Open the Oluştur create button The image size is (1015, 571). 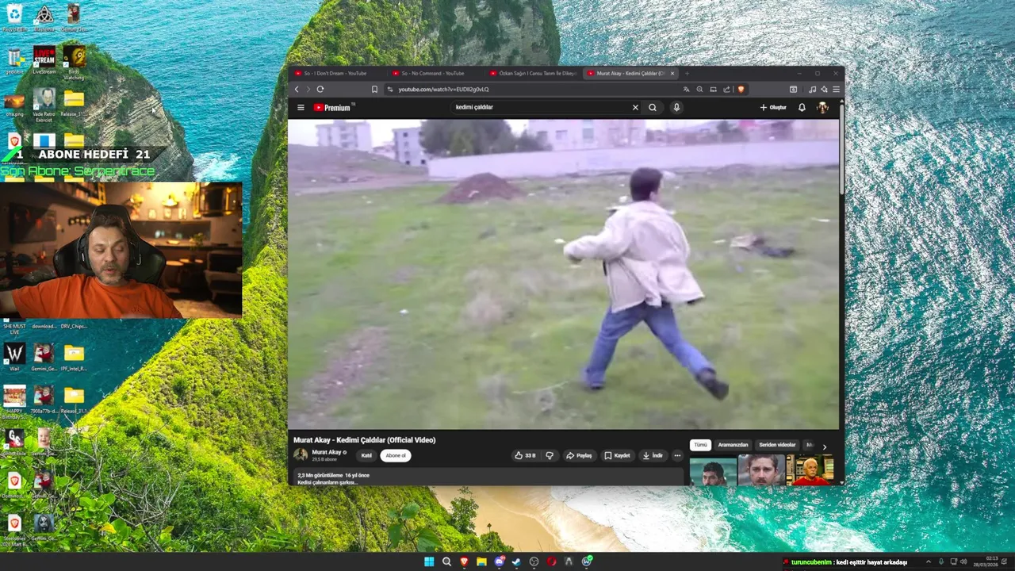773,107
